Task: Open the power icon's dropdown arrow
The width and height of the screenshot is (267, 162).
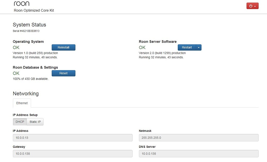Action: pos(255,6)
